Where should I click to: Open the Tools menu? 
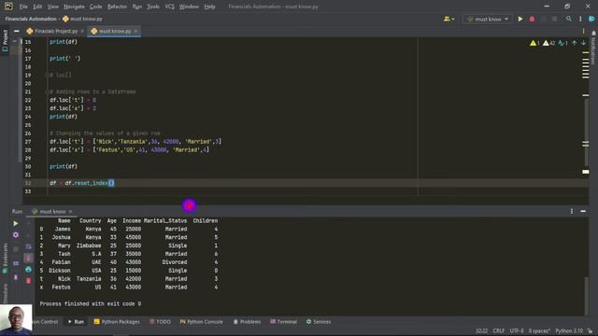(x=153, y=7)
